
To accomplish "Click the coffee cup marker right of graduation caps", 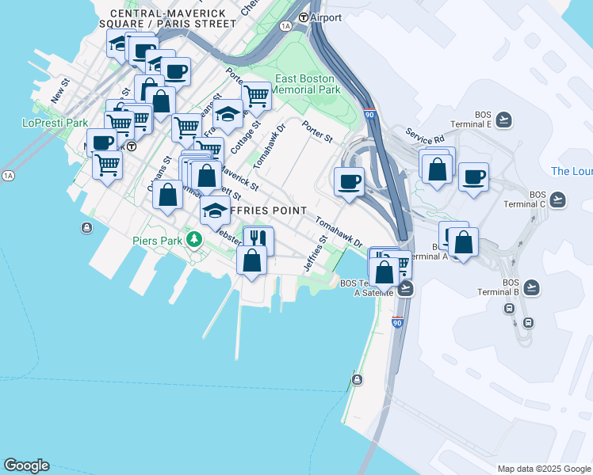I will pyautogui.click(x=175, y=73).
